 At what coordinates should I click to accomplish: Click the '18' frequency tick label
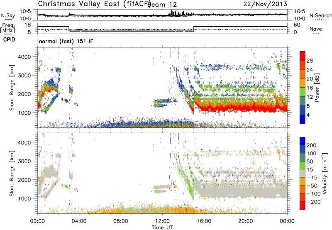coord(27,25)
